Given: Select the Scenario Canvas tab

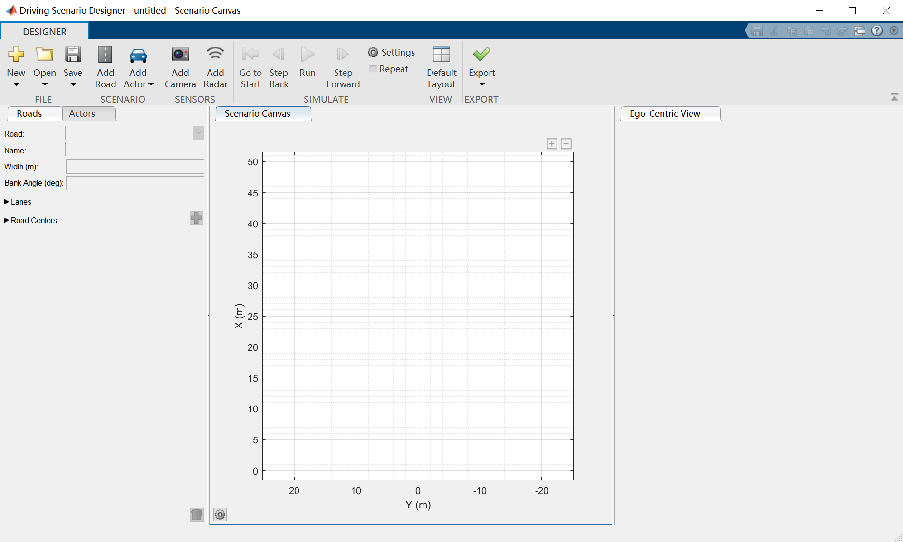Looking at the screenshot, I should 258,113.
